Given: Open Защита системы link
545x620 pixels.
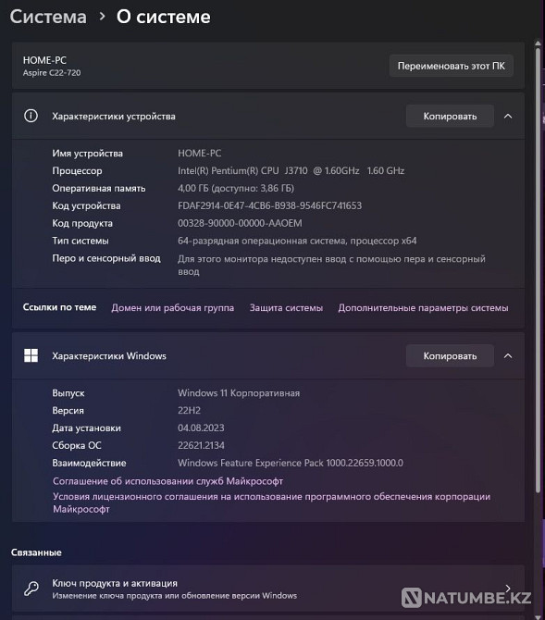Looking at the screenshot, I should tap(286, 307).
